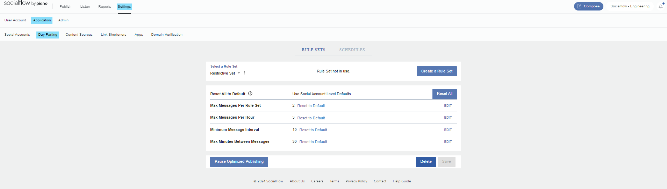The height and width of the screenshot is (189, 667).
Task: Switch to RULE SETS tab
Action: (314, 50)
